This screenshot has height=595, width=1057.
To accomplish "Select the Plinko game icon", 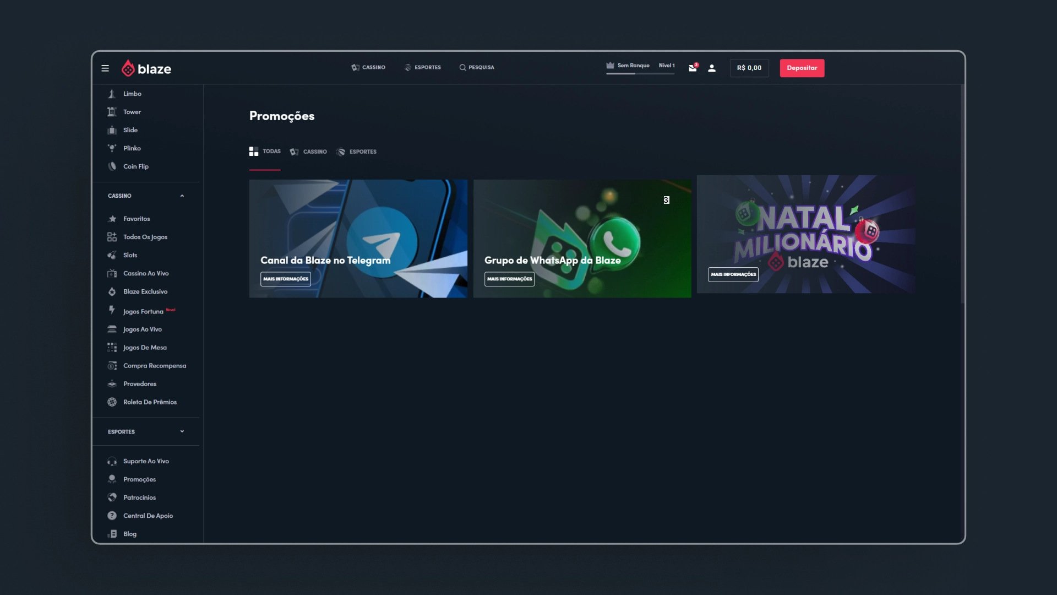I will pos(112,148).
